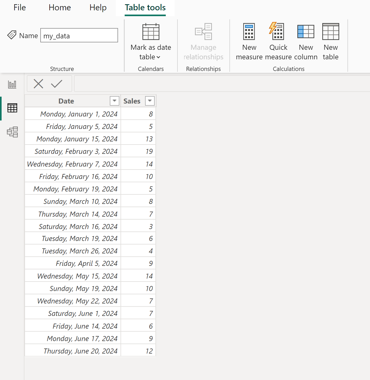The height and width of the screenshot is (380, 370).
Task: Edit the table Name field my_data
Action: [x=79, y=35]
